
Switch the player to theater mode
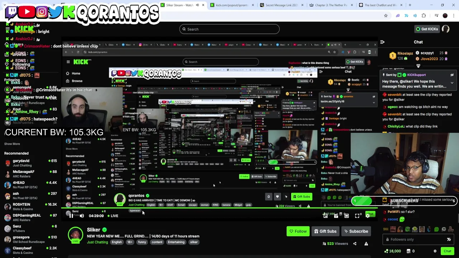pos(346,216)
